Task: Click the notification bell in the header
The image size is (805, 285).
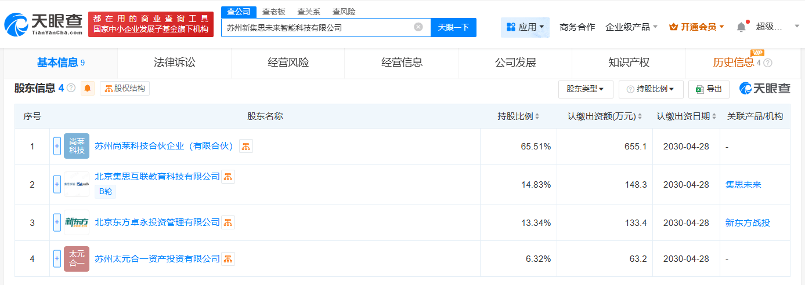Action: point(741,27)
